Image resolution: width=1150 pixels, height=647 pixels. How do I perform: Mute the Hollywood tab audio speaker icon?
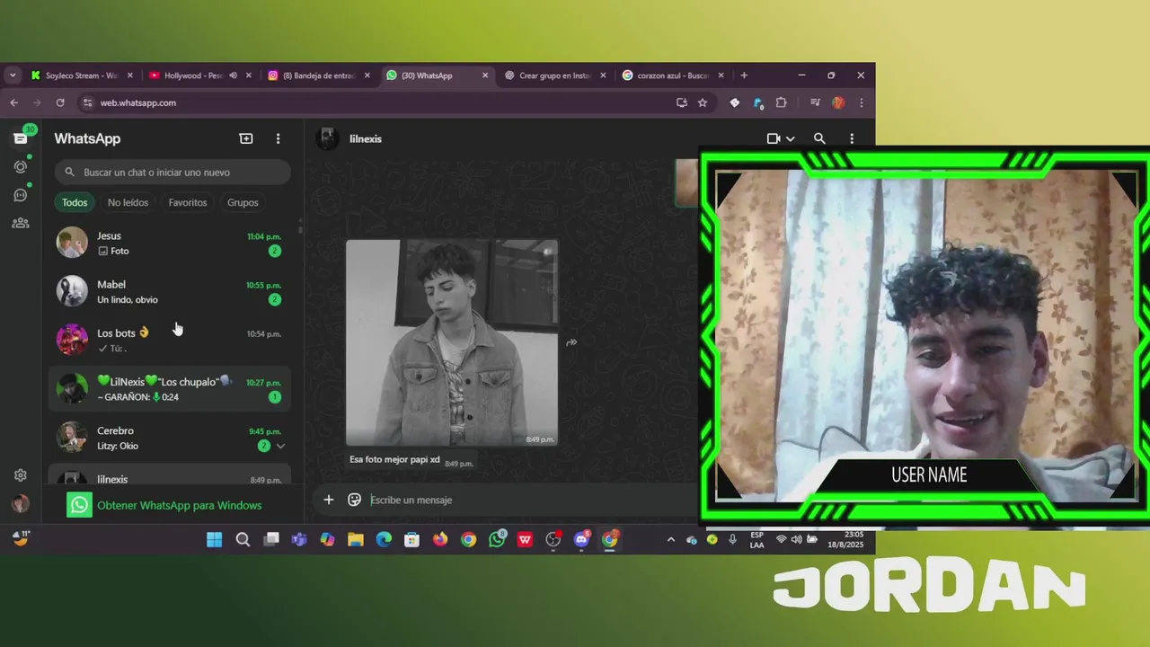[233, 75]
